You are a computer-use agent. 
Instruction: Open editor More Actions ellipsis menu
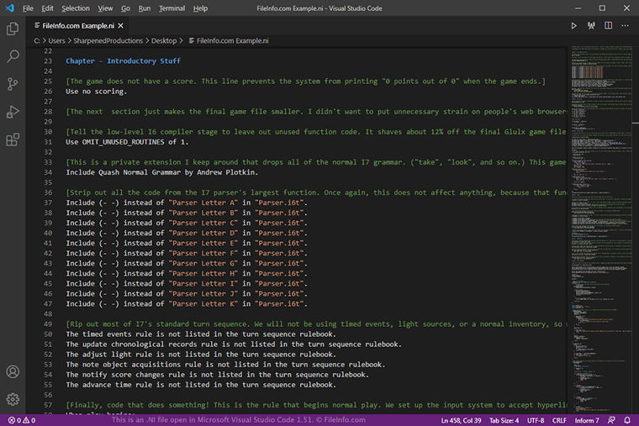[x=624, y=26]
